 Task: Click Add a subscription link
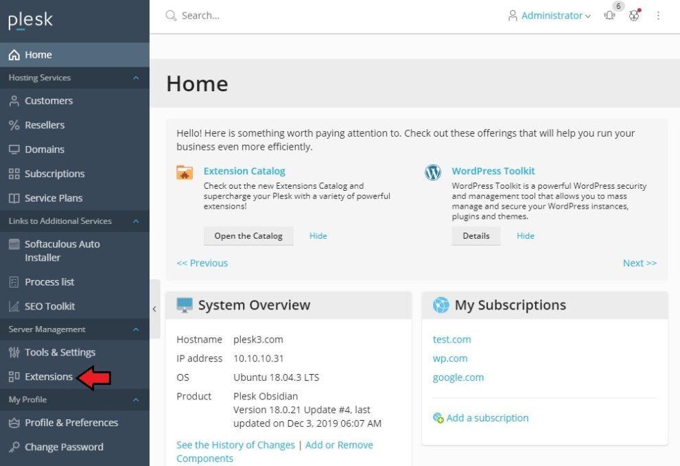pos(487,418)
